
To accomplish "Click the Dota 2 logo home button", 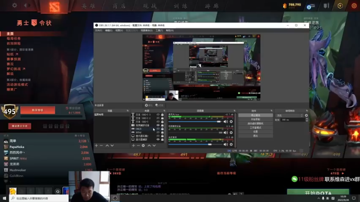I will [54, 6].
